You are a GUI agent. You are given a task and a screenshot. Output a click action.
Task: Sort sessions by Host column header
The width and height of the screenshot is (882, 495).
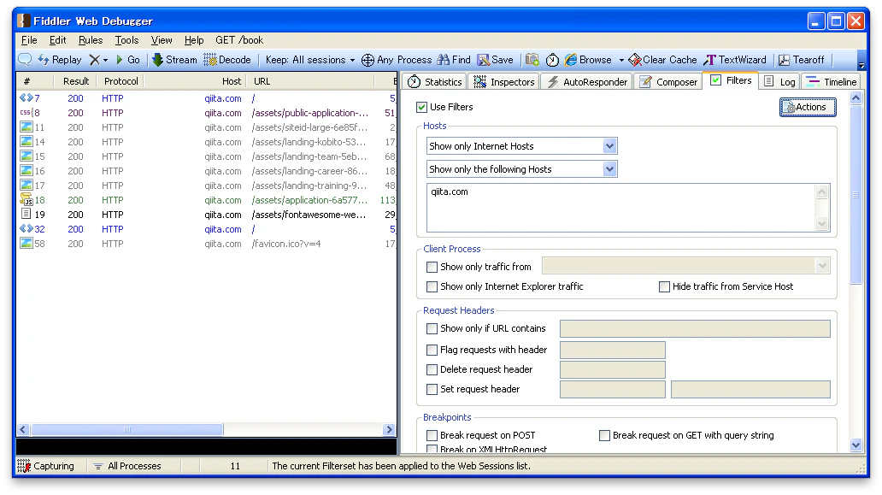195,81
